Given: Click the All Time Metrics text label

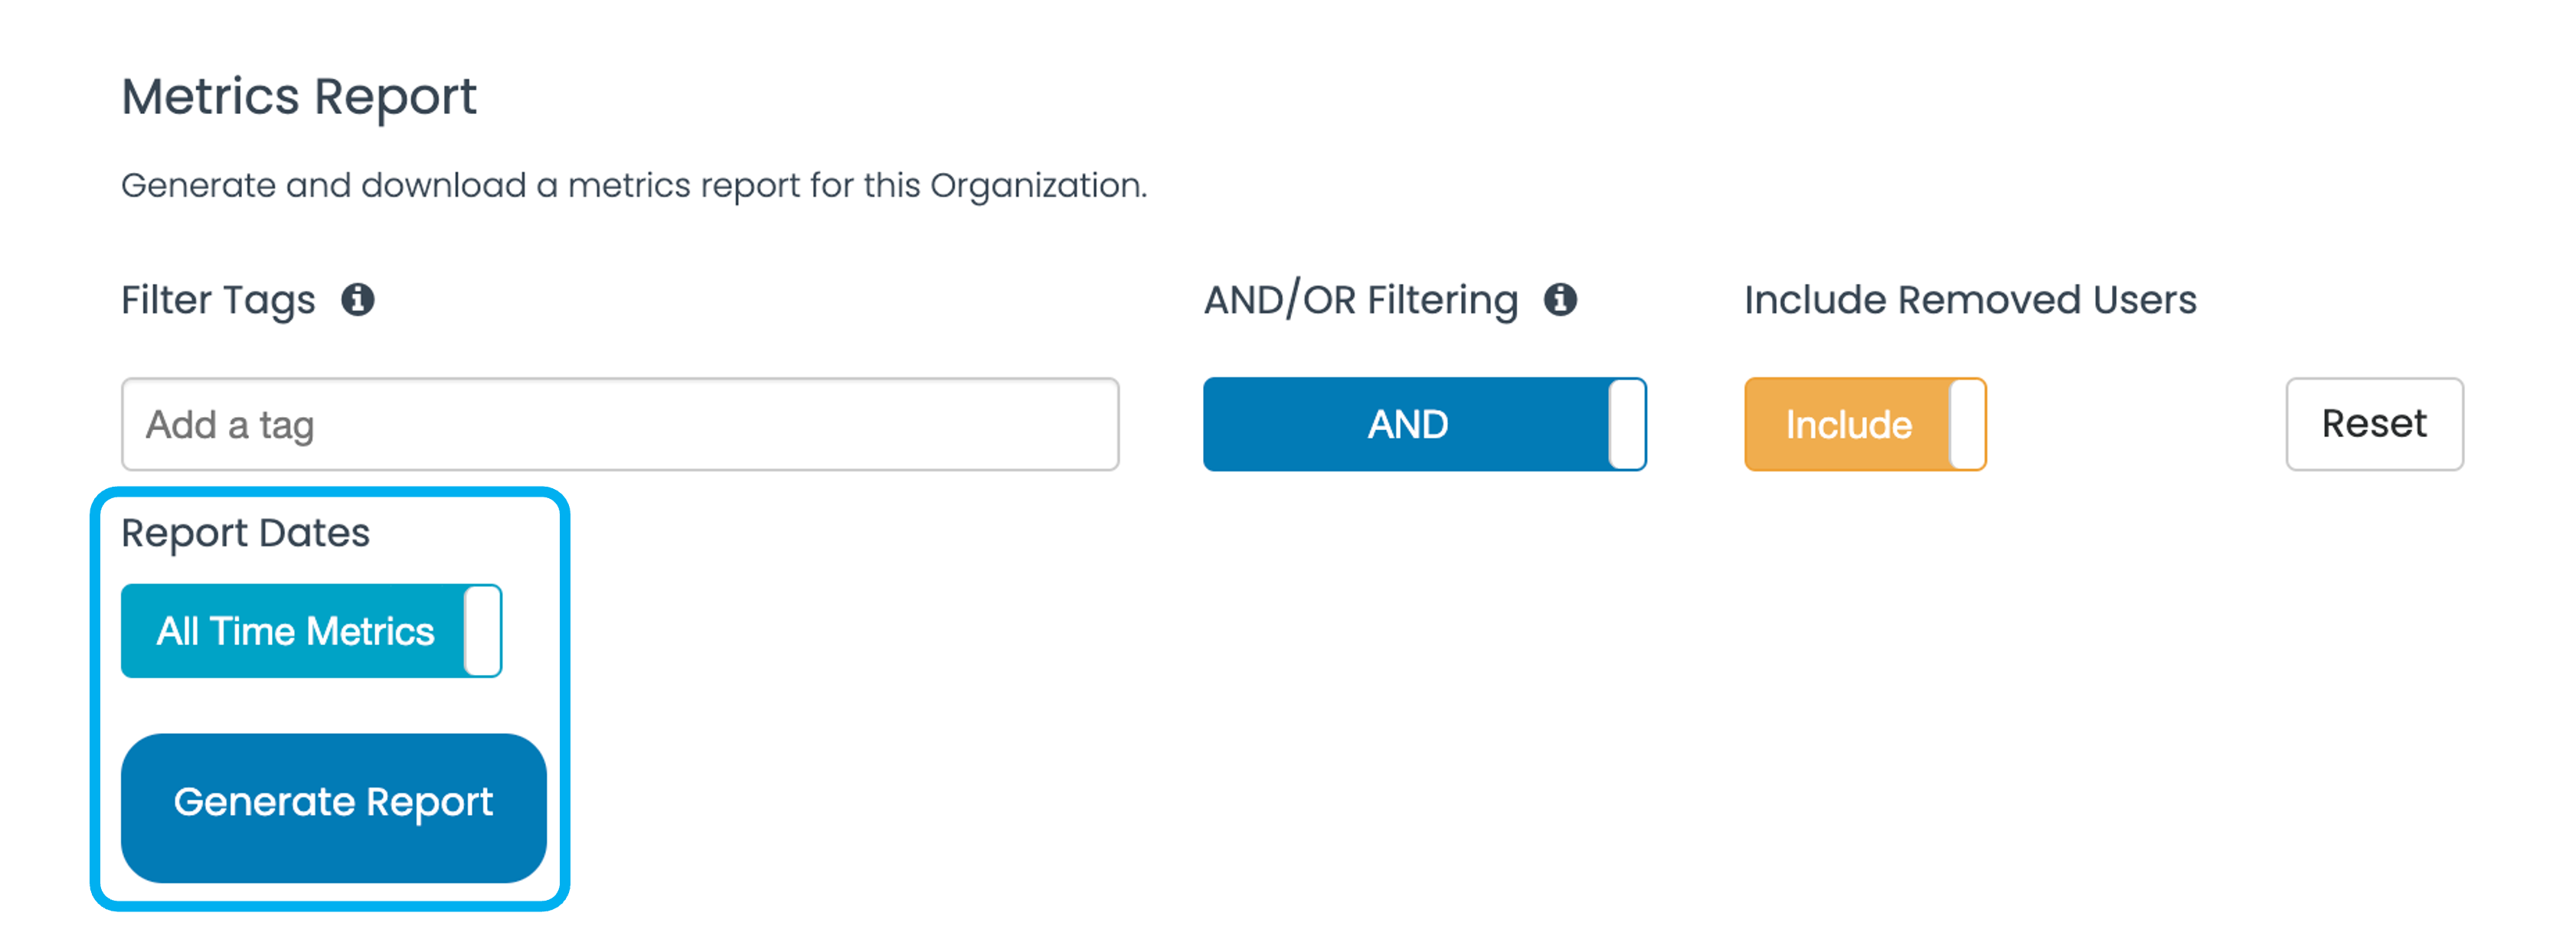Looking at the screenshot, I should click(295, 631).
